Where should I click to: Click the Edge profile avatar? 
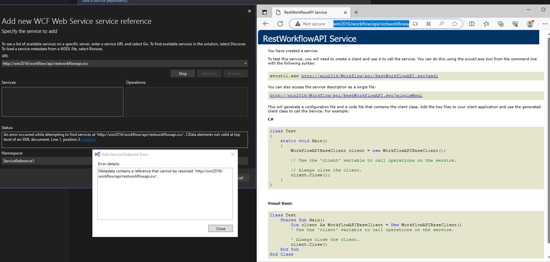click(530, 24)
